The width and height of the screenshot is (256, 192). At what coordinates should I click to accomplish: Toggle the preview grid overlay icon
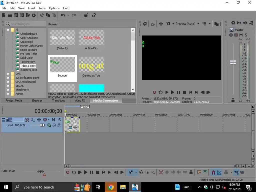204,24
